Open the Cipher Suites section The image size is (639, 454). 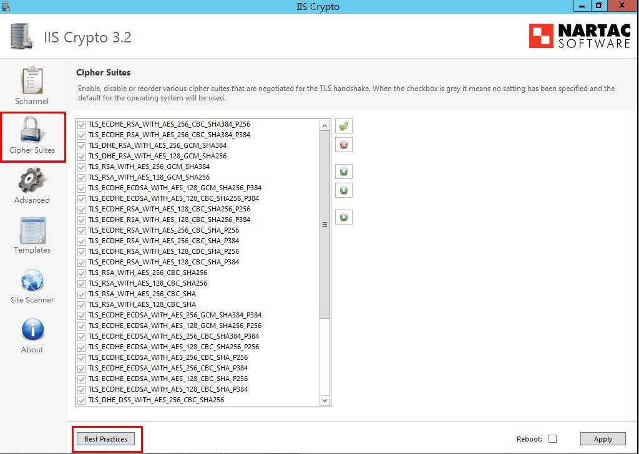[x=32, y=135]
